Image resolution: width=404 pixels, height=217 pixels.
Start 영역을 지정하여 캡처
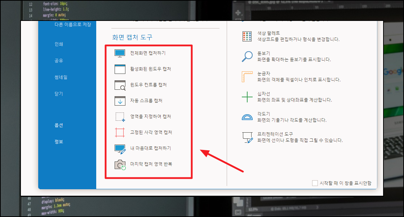[151, 116]
